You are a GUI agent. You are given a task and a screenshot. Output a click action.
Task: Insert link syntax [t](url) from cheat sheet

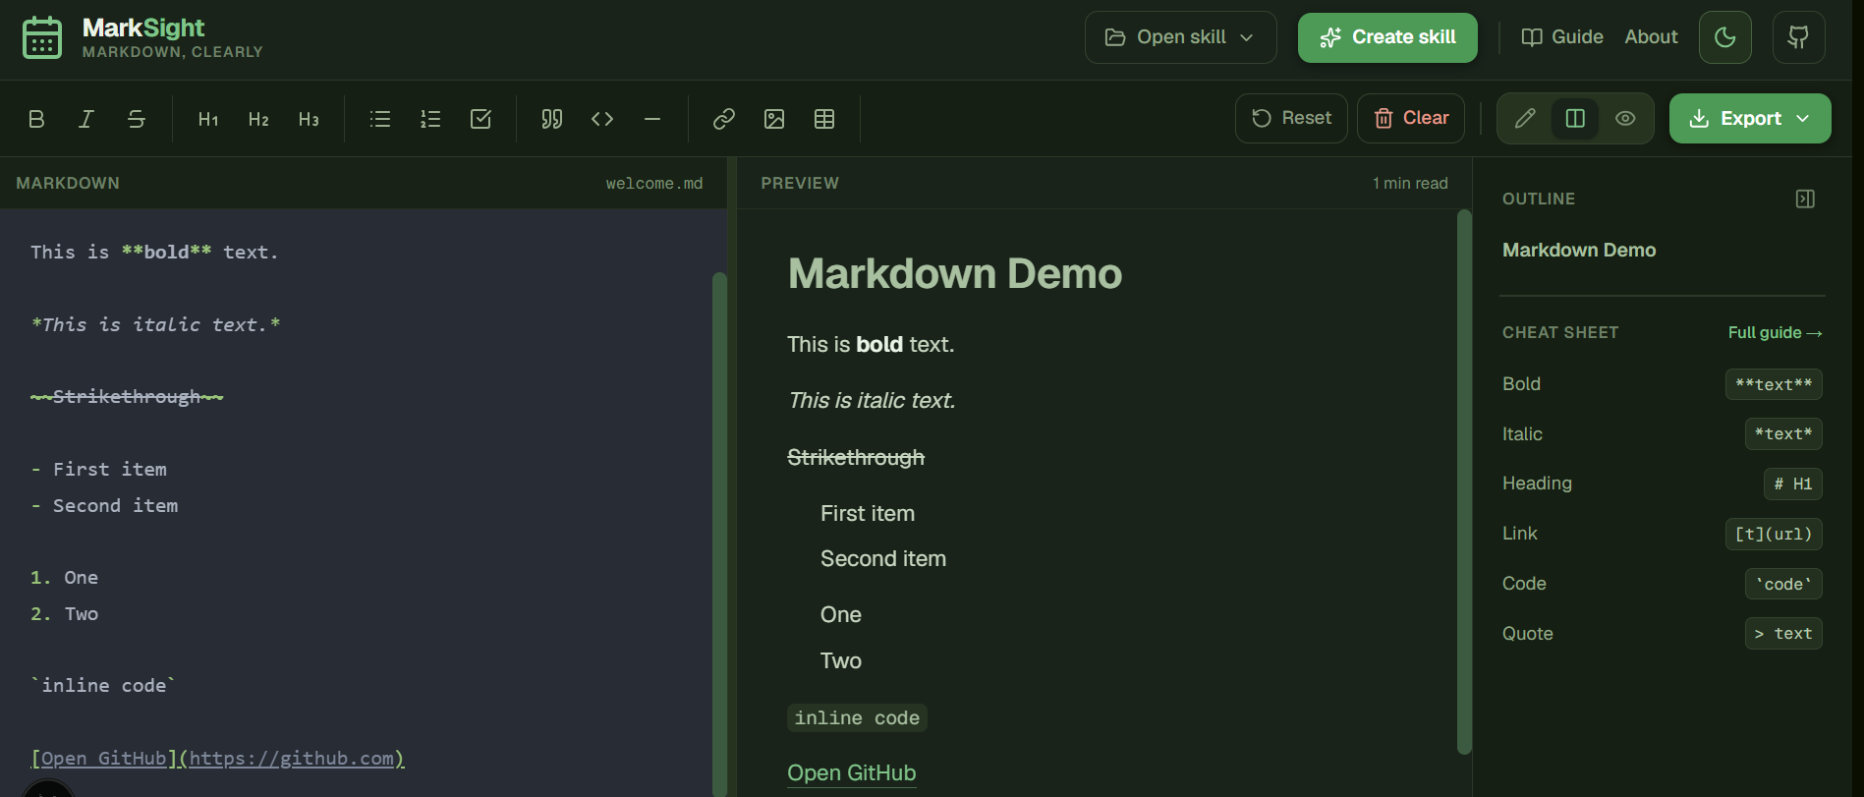pos(1774,534)
